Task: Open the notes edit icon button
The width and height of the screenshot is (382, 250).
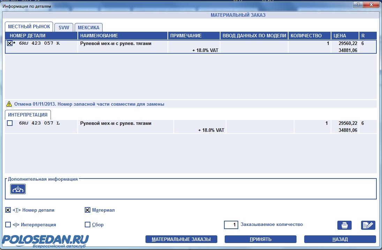Action: (x=368, y=225)
